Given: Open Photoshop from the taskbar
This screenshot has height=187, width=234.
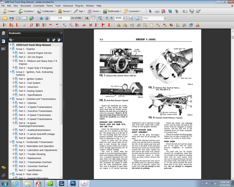Looking at the screenshot, I should click(x=73, y=183).
